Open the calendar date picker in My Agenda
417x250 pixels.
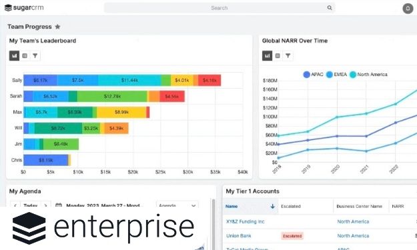(59, 205)
